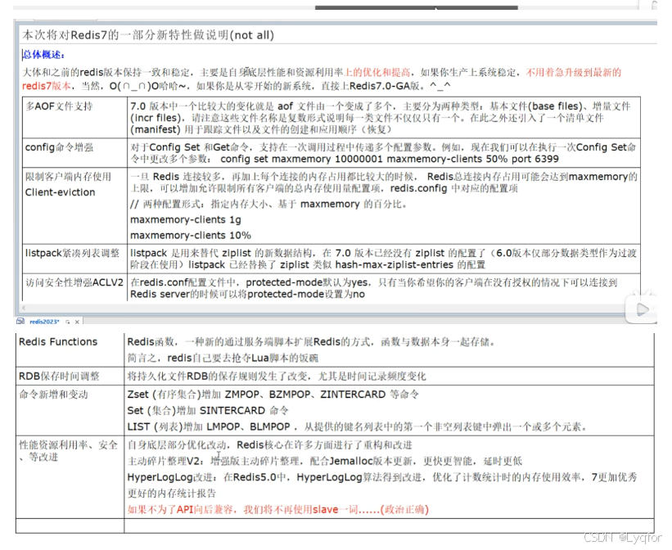Click the 性能资源利用率、安全 cell
The height and width of the screenshot is (550, 672).
tap(70, 477)
